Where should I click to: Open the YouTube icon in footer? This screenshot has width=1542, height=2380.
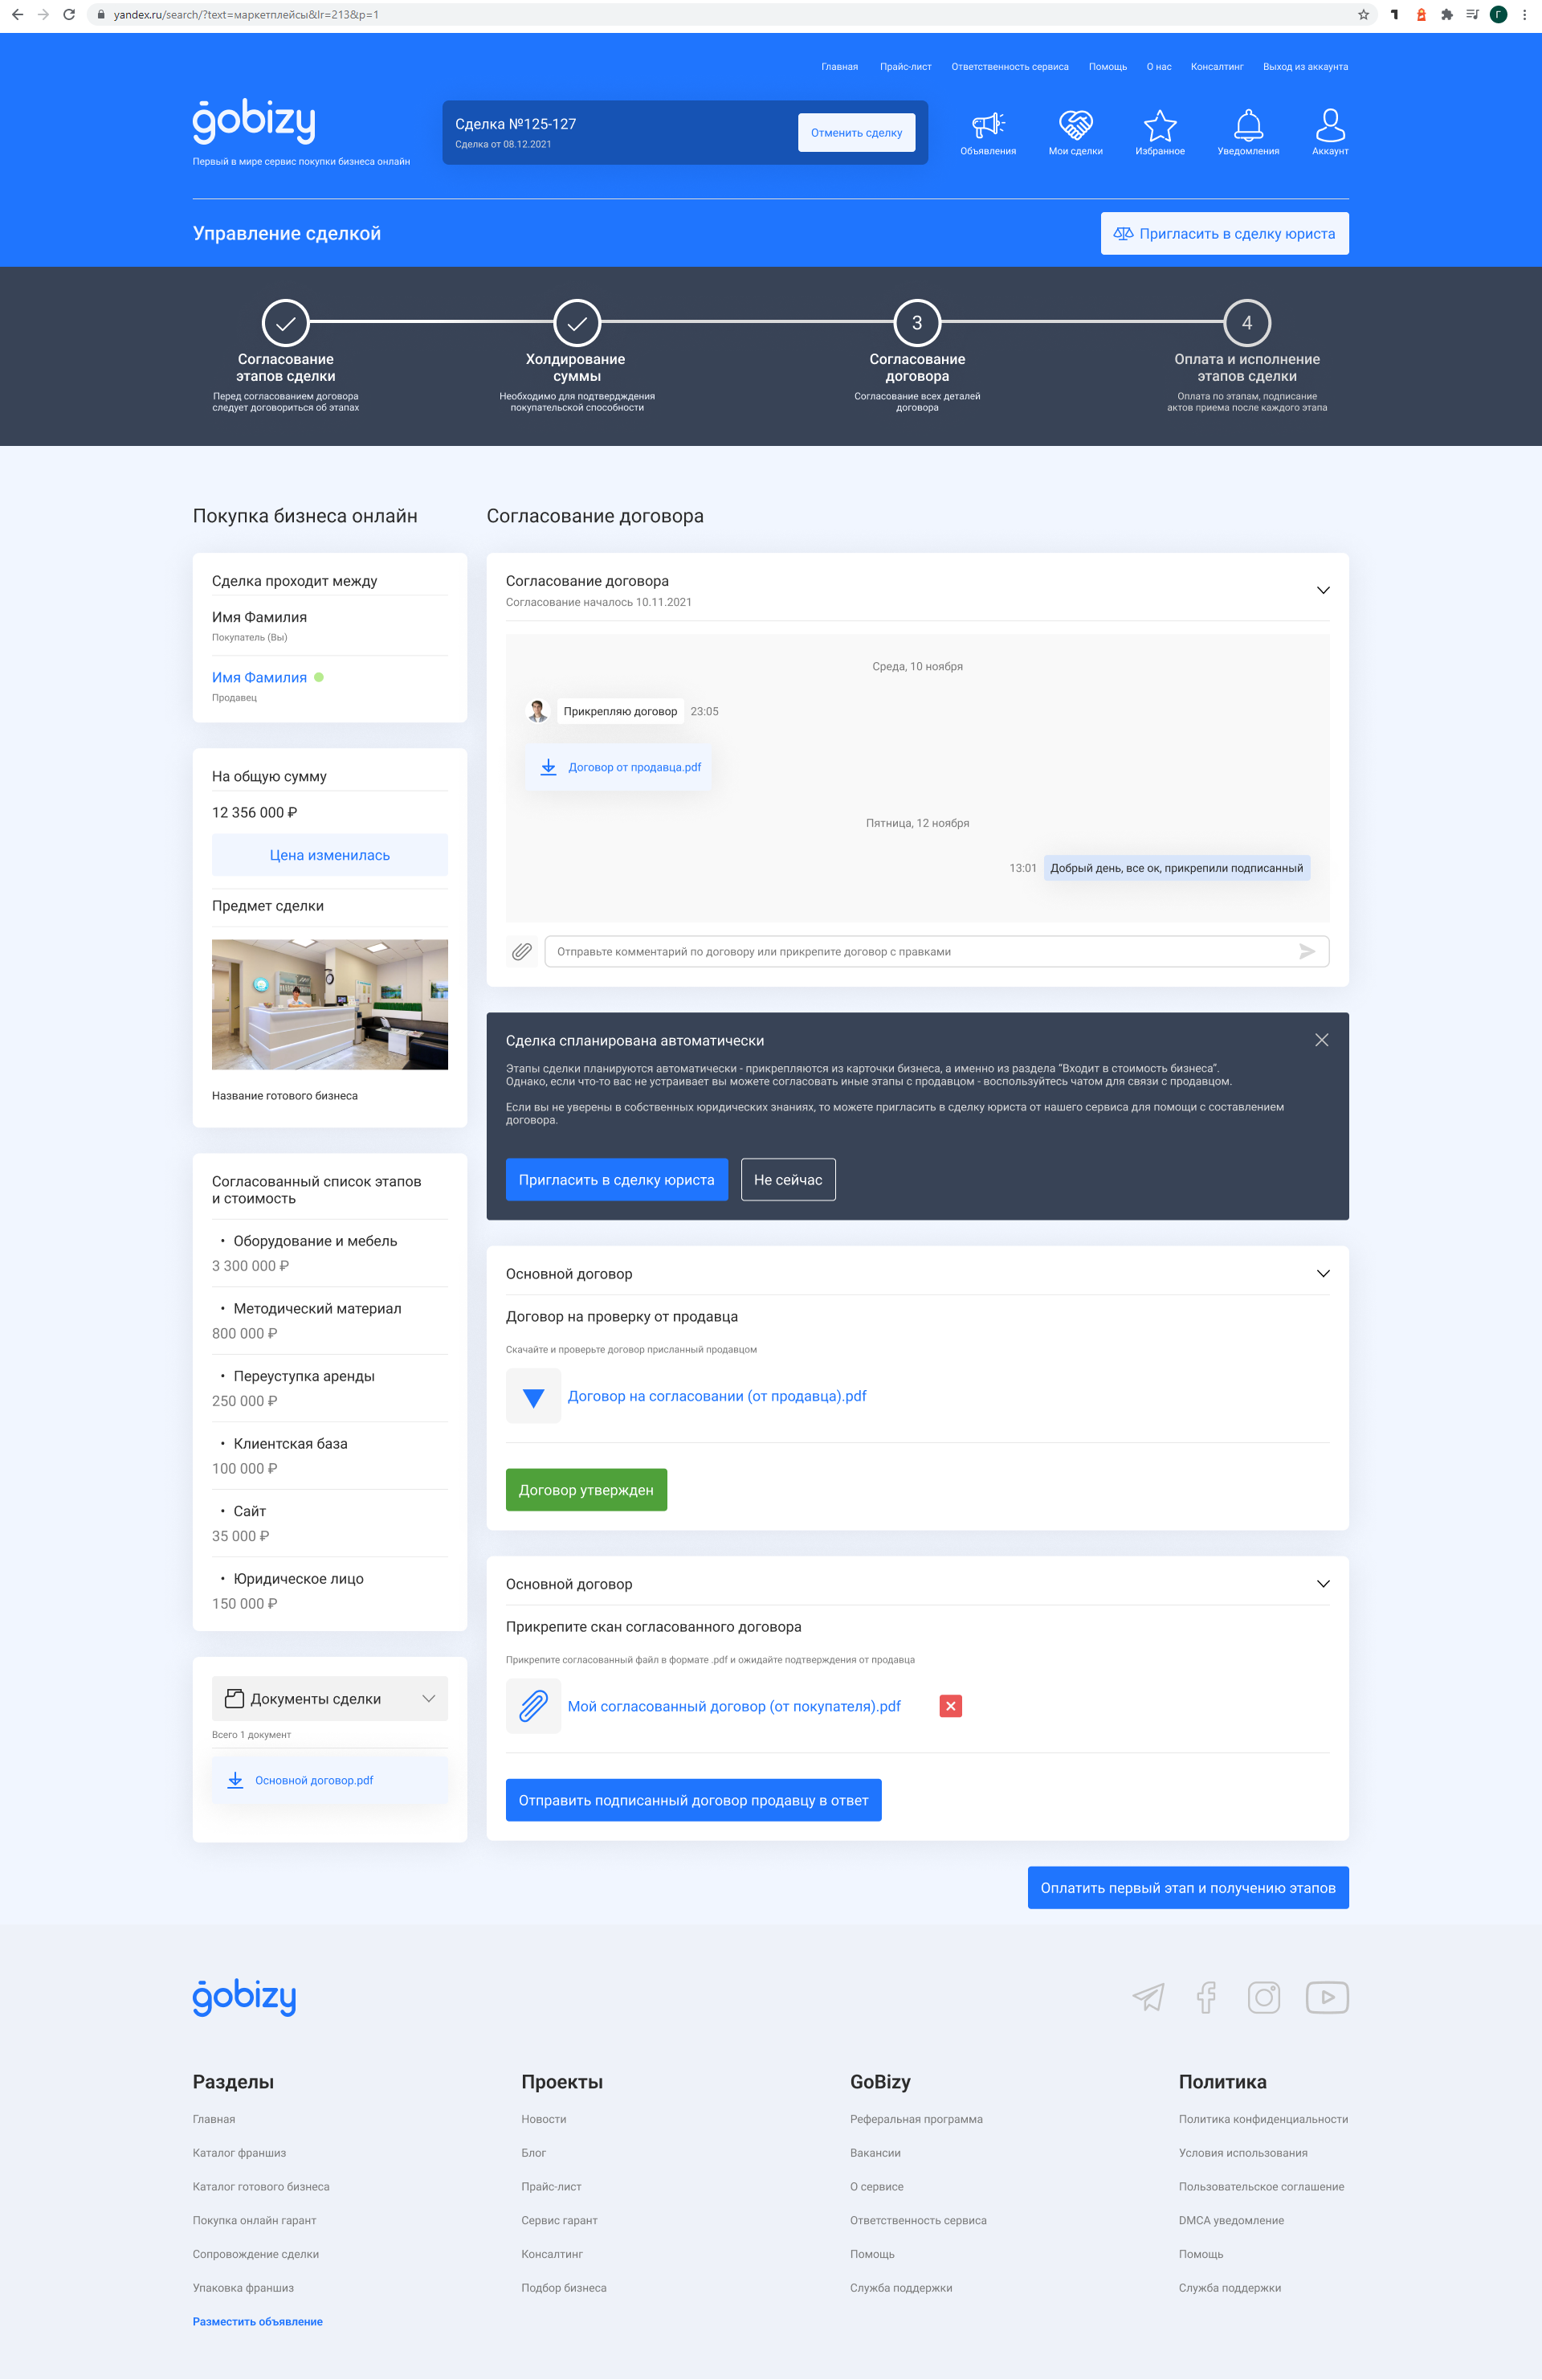click(x=1326, y=1997)
